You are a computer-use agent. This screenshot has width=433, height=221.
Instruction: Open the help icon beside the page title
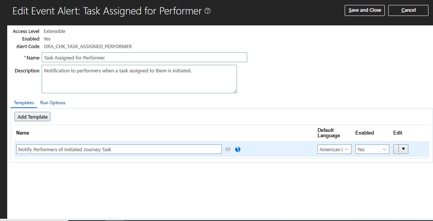click(207, 11)
